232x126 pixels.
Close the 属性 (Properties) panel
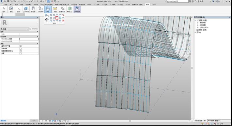click(x=38, y=17)
